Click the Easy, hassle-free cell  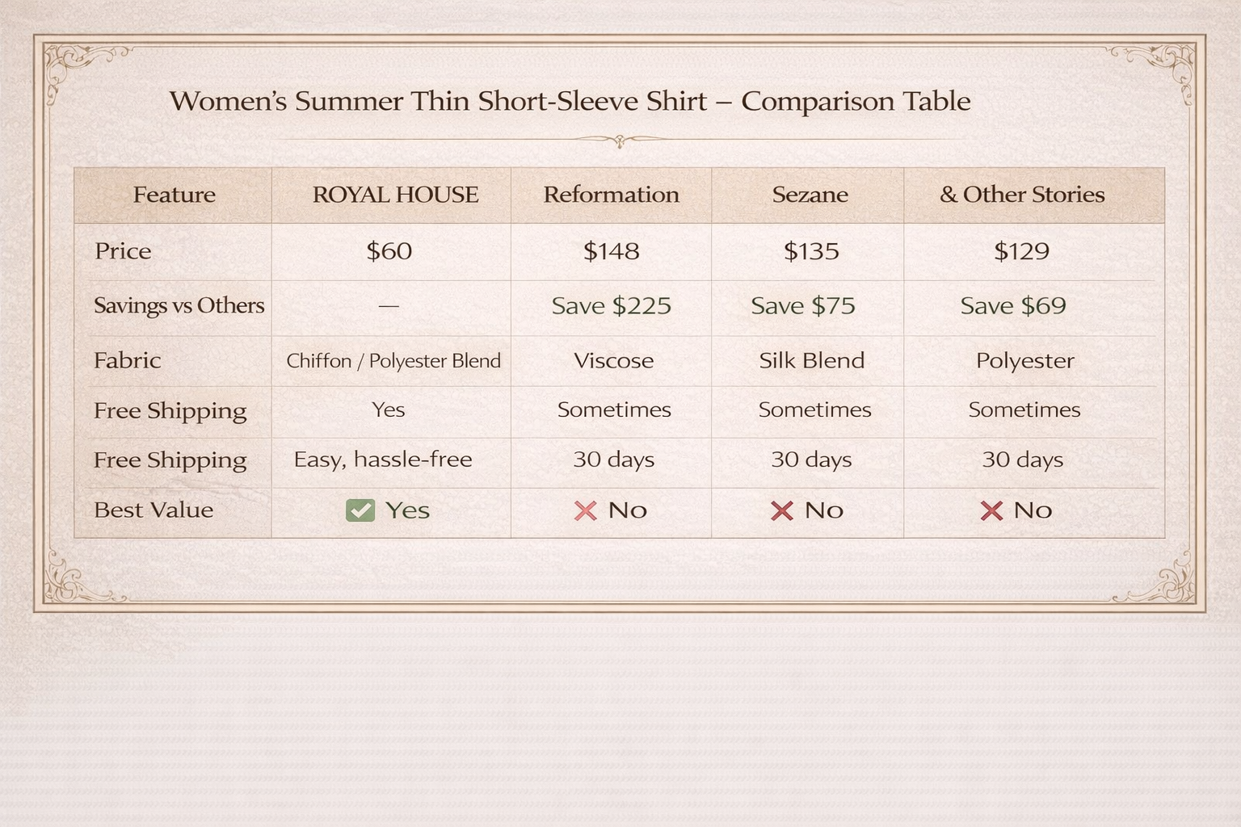(383, 460)
